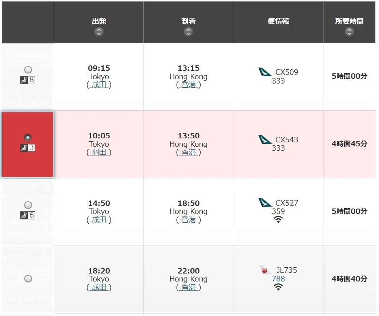The image size is (379, 316).
Task: Click Wi-Fi icon under JL735 788
Action: click(x=278, y=287)
